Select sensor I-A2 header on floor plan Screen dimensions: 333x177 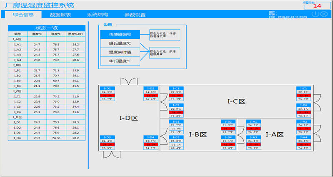pos(304,121)
